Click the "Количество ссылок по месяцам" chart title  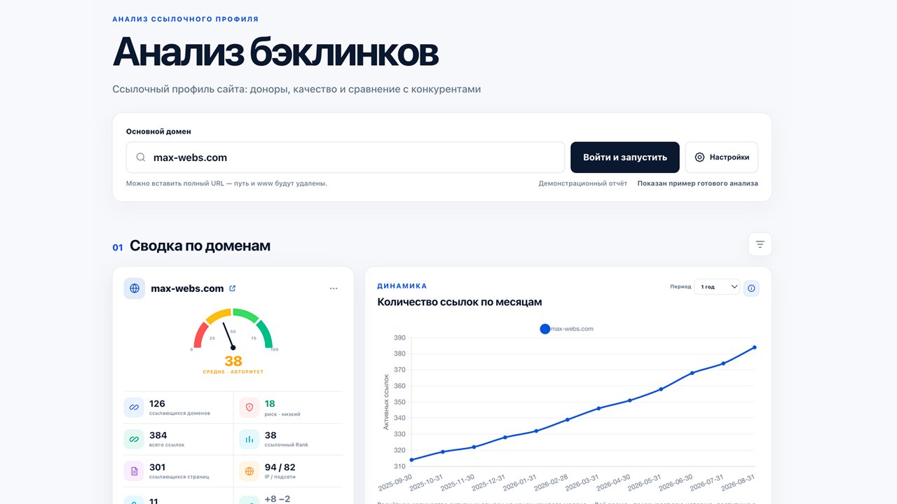tap(460, 302)
